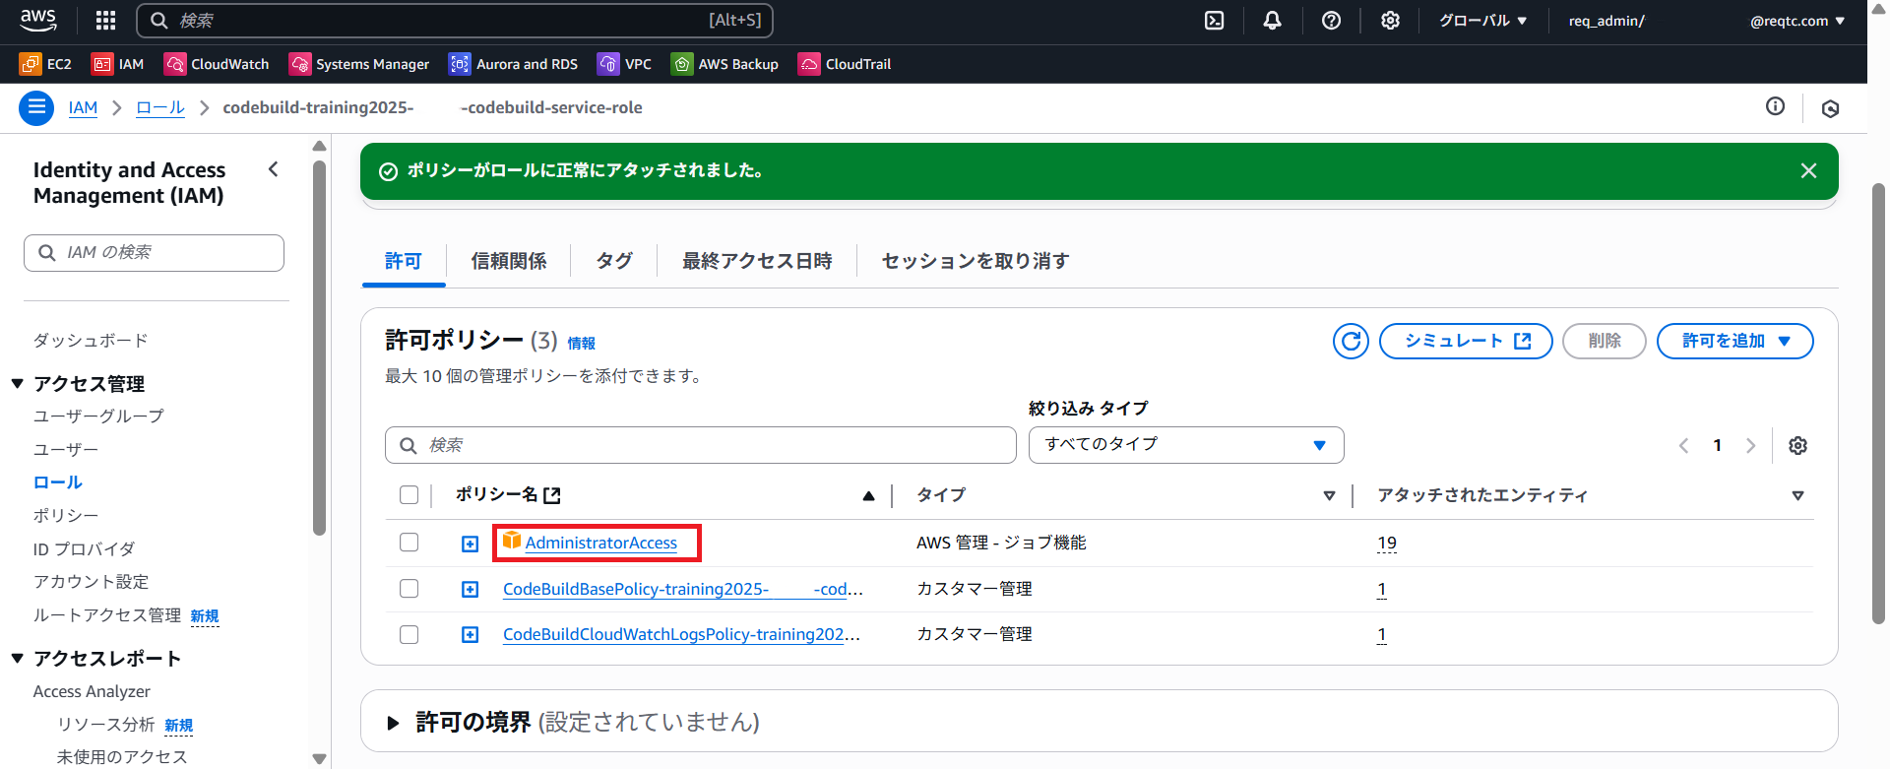Open the 情報 link next to 許可ポリシー

581,343
